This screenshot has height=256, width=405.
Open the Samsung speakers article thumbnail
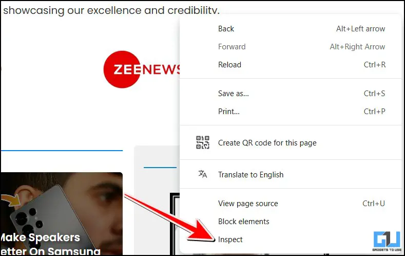click(62, 214)
